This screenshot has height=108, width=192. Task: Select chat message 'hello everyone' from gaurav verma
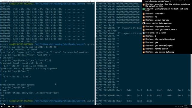coord(165,23)
